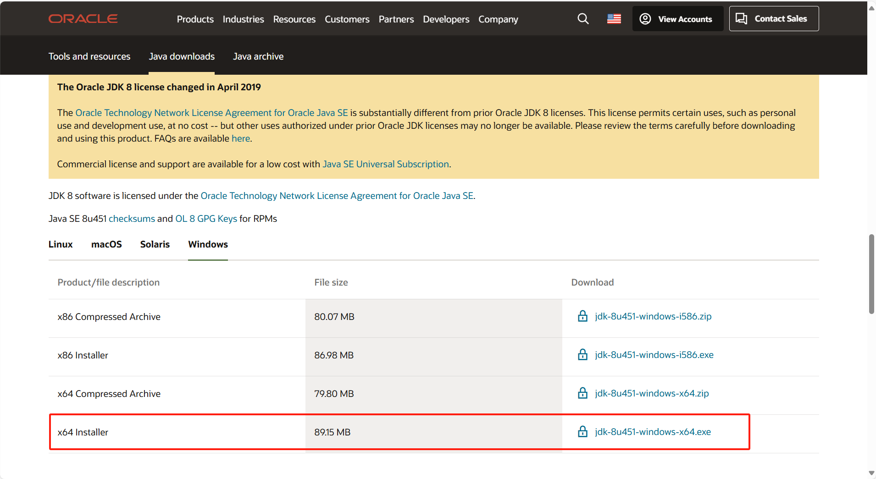Open the Products menu
The height and width of the screenshot is (479, 876).
(x=195, y=19)
